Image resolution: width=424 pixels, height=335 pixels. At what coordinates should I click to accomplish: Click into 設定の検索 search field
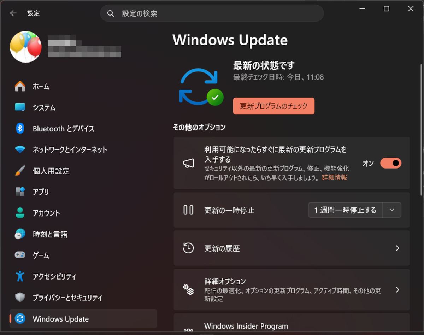click(212, 13)
